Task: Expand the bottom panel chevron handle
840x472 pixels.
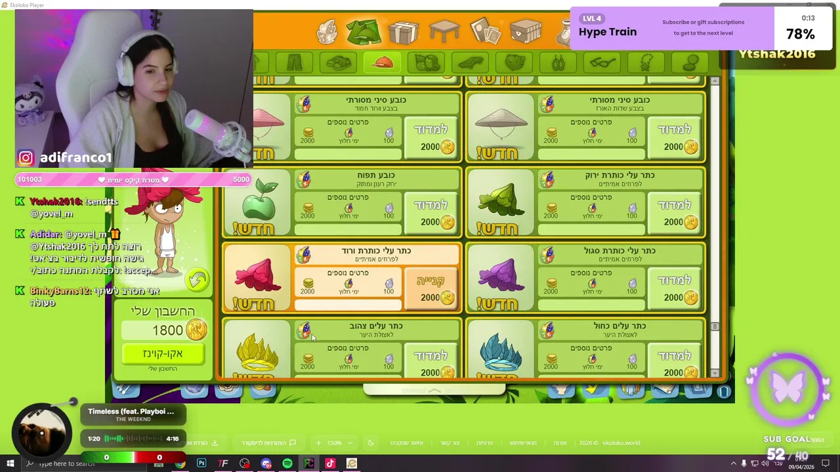Action: click(434, 391)
